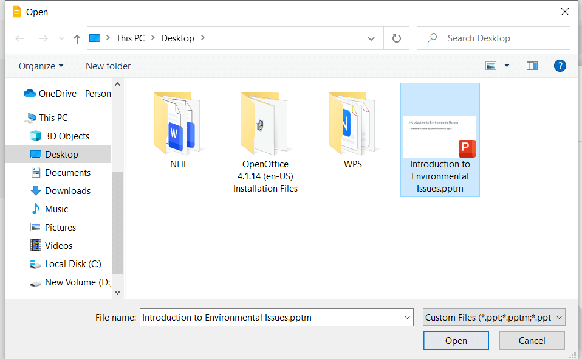The width and height of the screenshot is (582, 359).
Task: Navigate up one folder level
Action: pos(75,38)
